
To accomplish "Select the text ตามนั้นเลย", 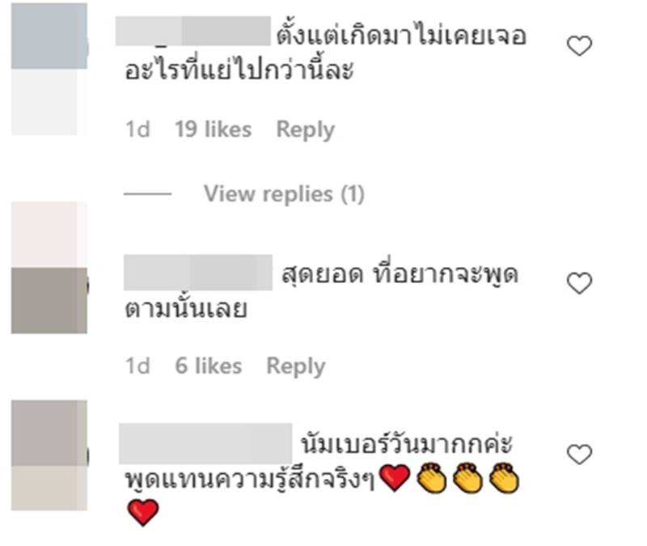I will coord(186,308).
